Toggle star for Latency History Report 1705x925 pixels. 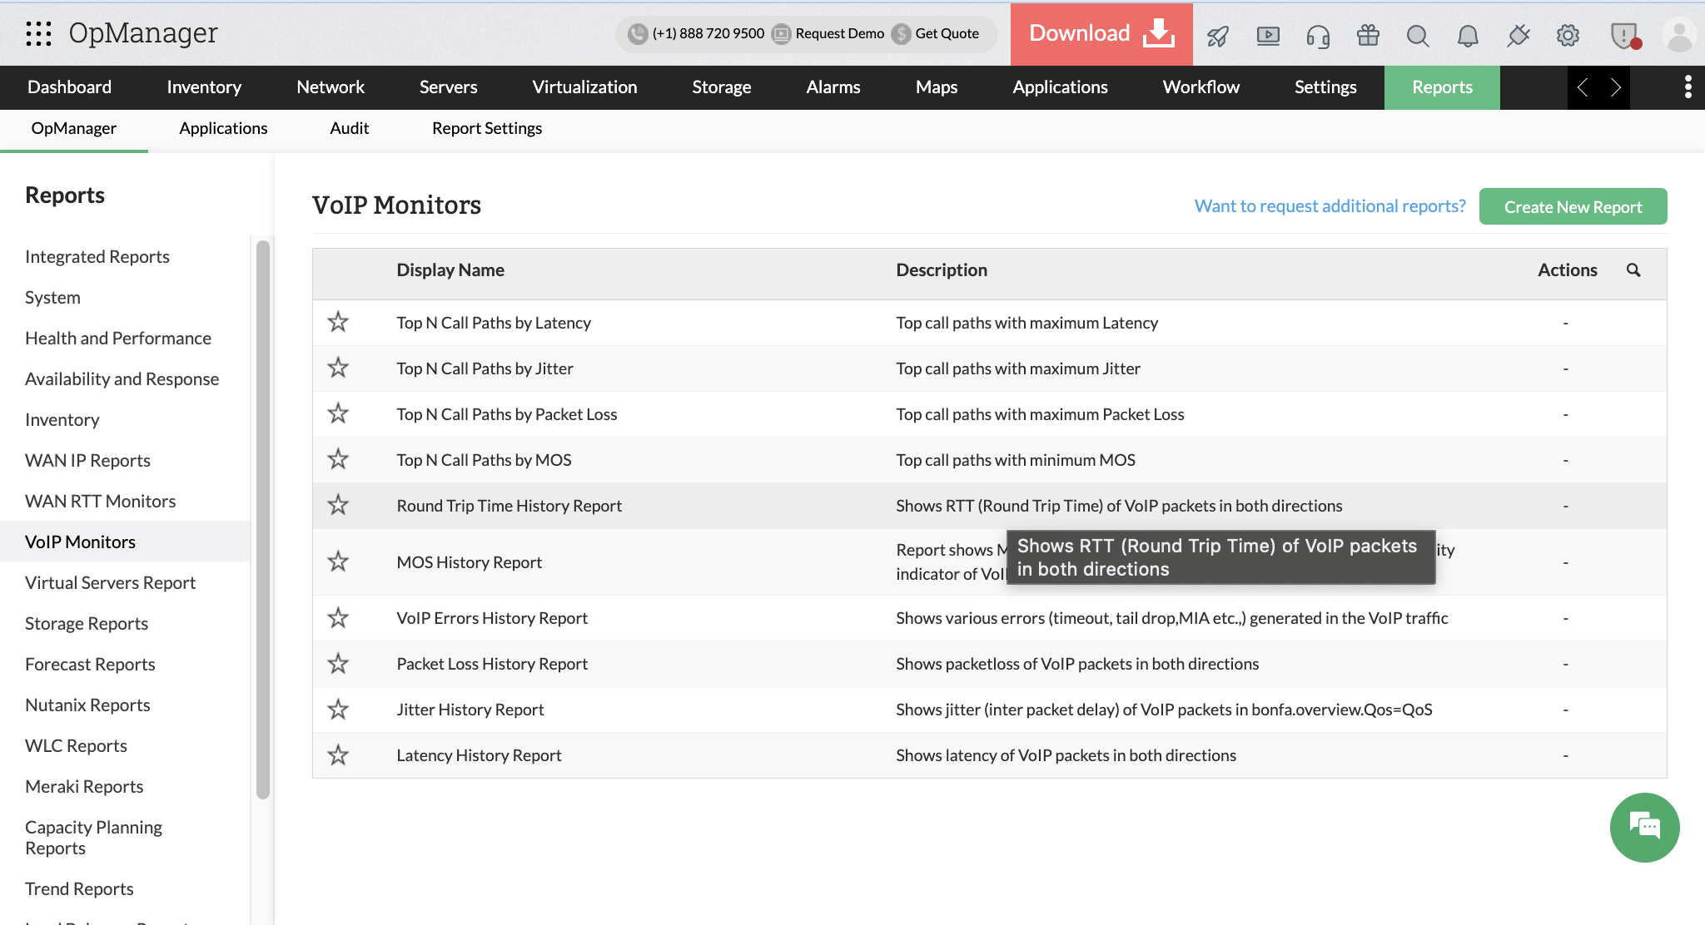pyautogui.click(x=338, y=755)
